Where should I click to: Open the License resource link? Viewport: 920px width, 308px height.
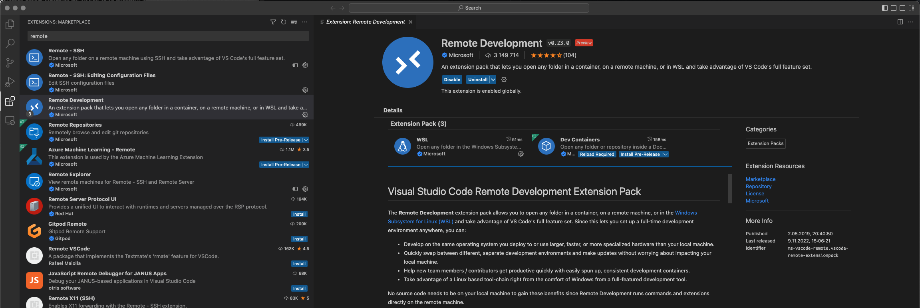tap(755, 194)
